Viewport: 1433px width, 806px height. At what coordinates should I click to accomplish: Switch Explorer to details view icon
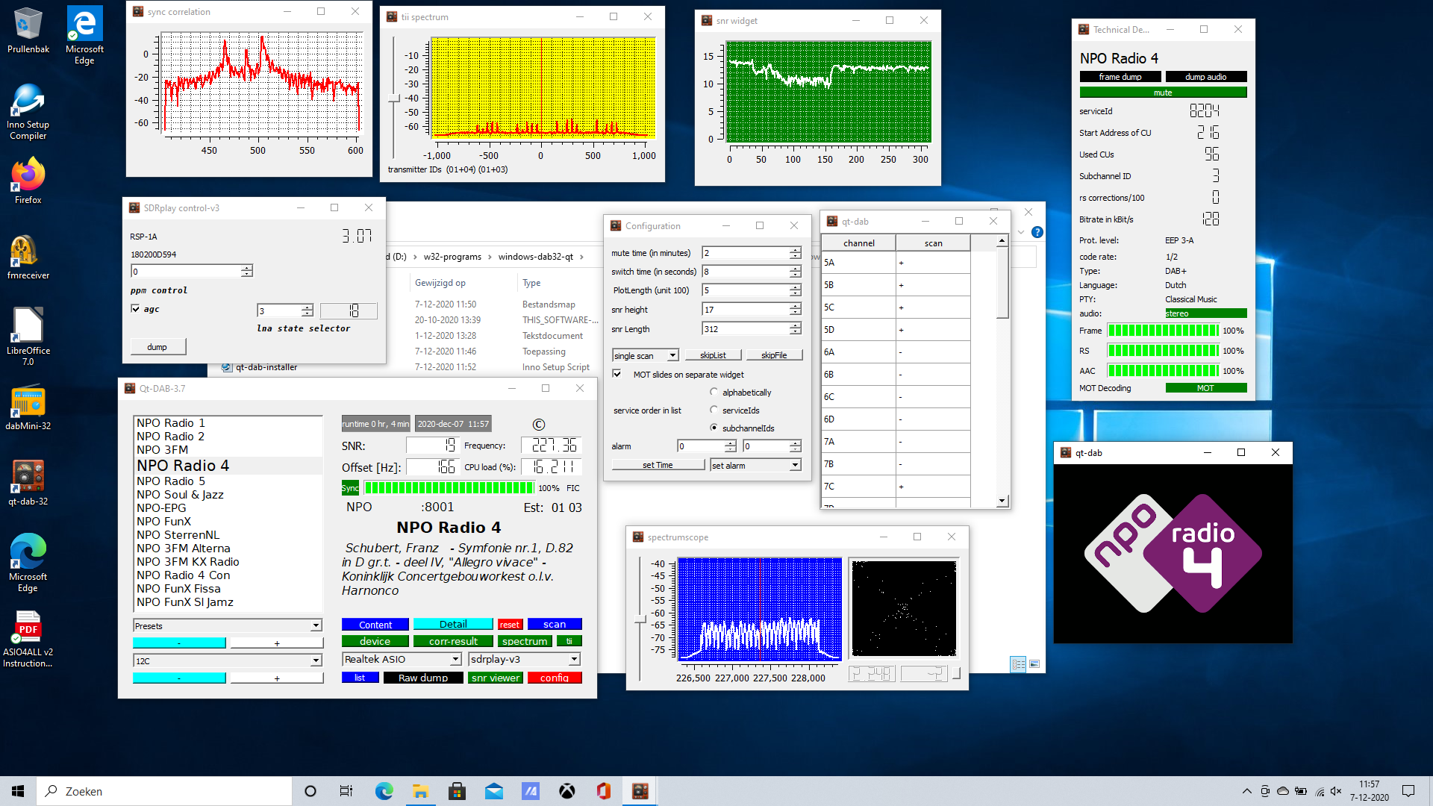pos(1018,663)
